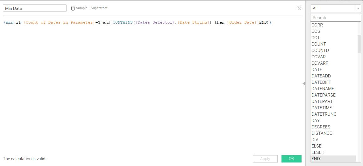Choose DATEPARSE from the list
The image size is (363, 166).
click(323, 95)
